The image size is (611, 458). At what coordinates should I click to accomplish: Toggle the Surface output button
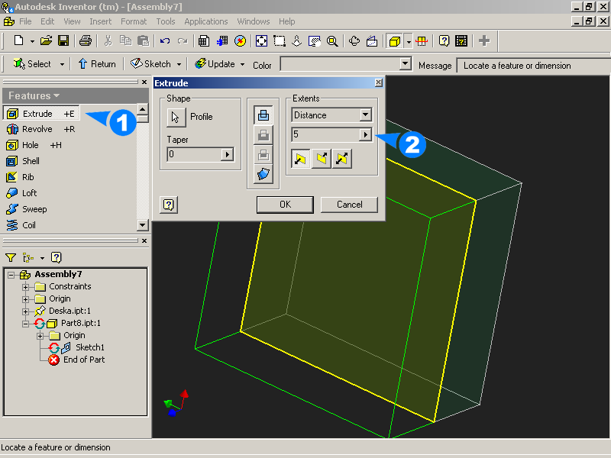pos(263,174)
